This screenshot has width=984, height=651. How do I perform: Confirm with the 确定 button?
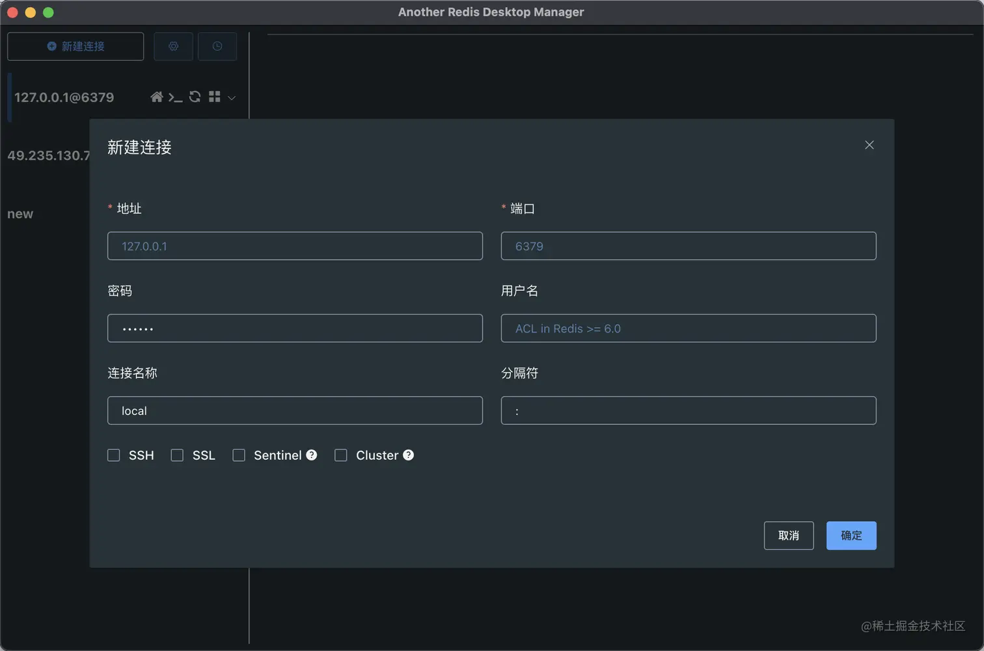[x=851, y=535]
